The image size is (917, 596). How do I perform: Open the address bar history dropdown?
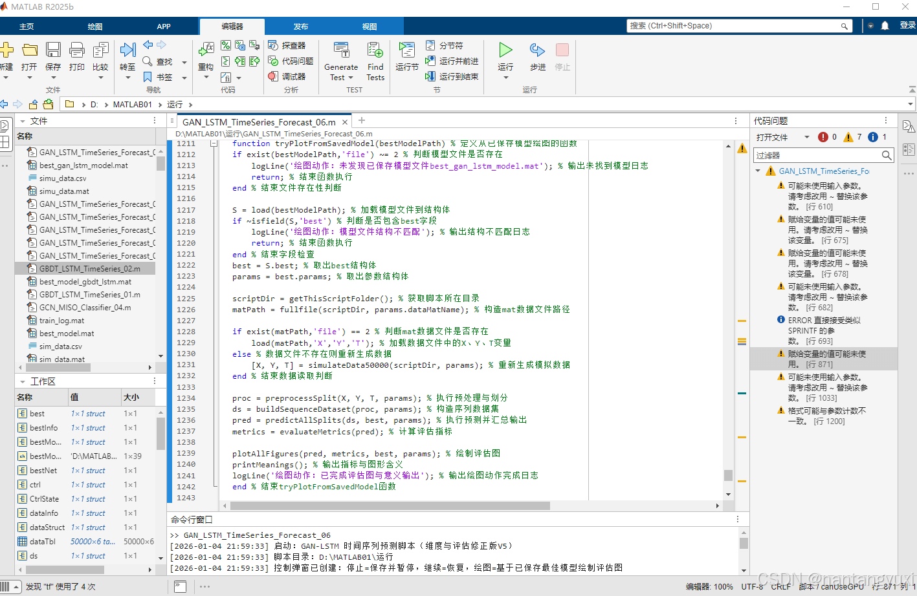[910, 104]
